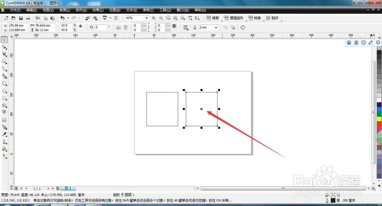This screenshot has width=382, height=206.
Task: Click the zoom out magnifier
Action: click(x=161, y=18)
